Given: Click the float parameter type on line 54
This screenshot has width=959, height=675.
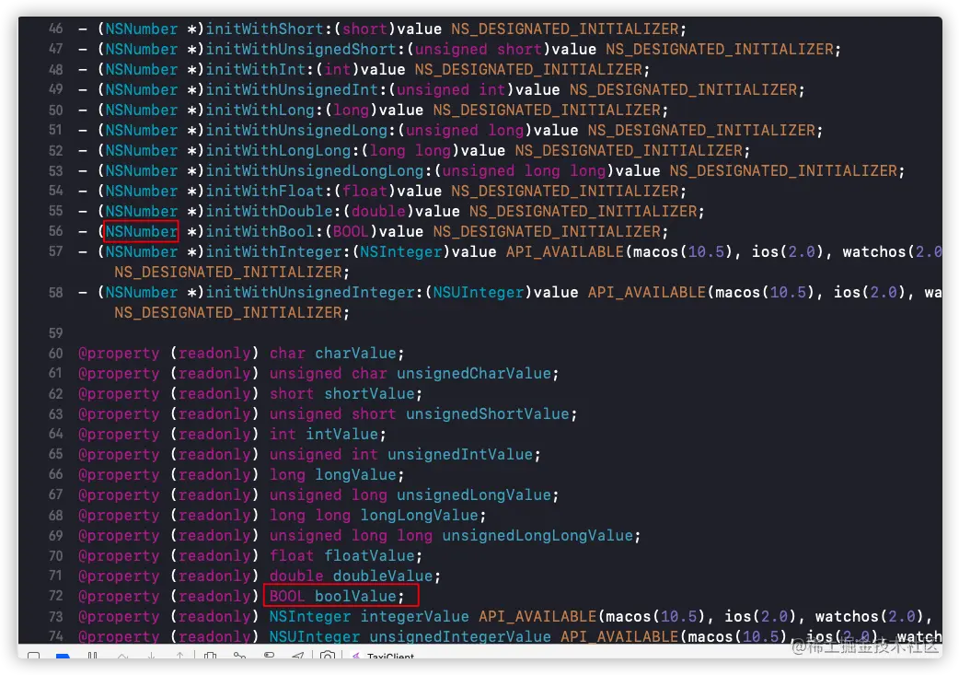Looking at the screenshot, I should 364,191.
